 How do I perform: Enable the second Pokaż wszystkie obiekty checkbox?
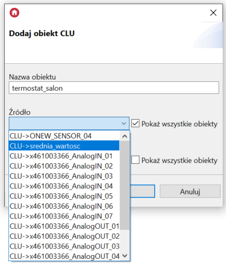tap(136, 160)
